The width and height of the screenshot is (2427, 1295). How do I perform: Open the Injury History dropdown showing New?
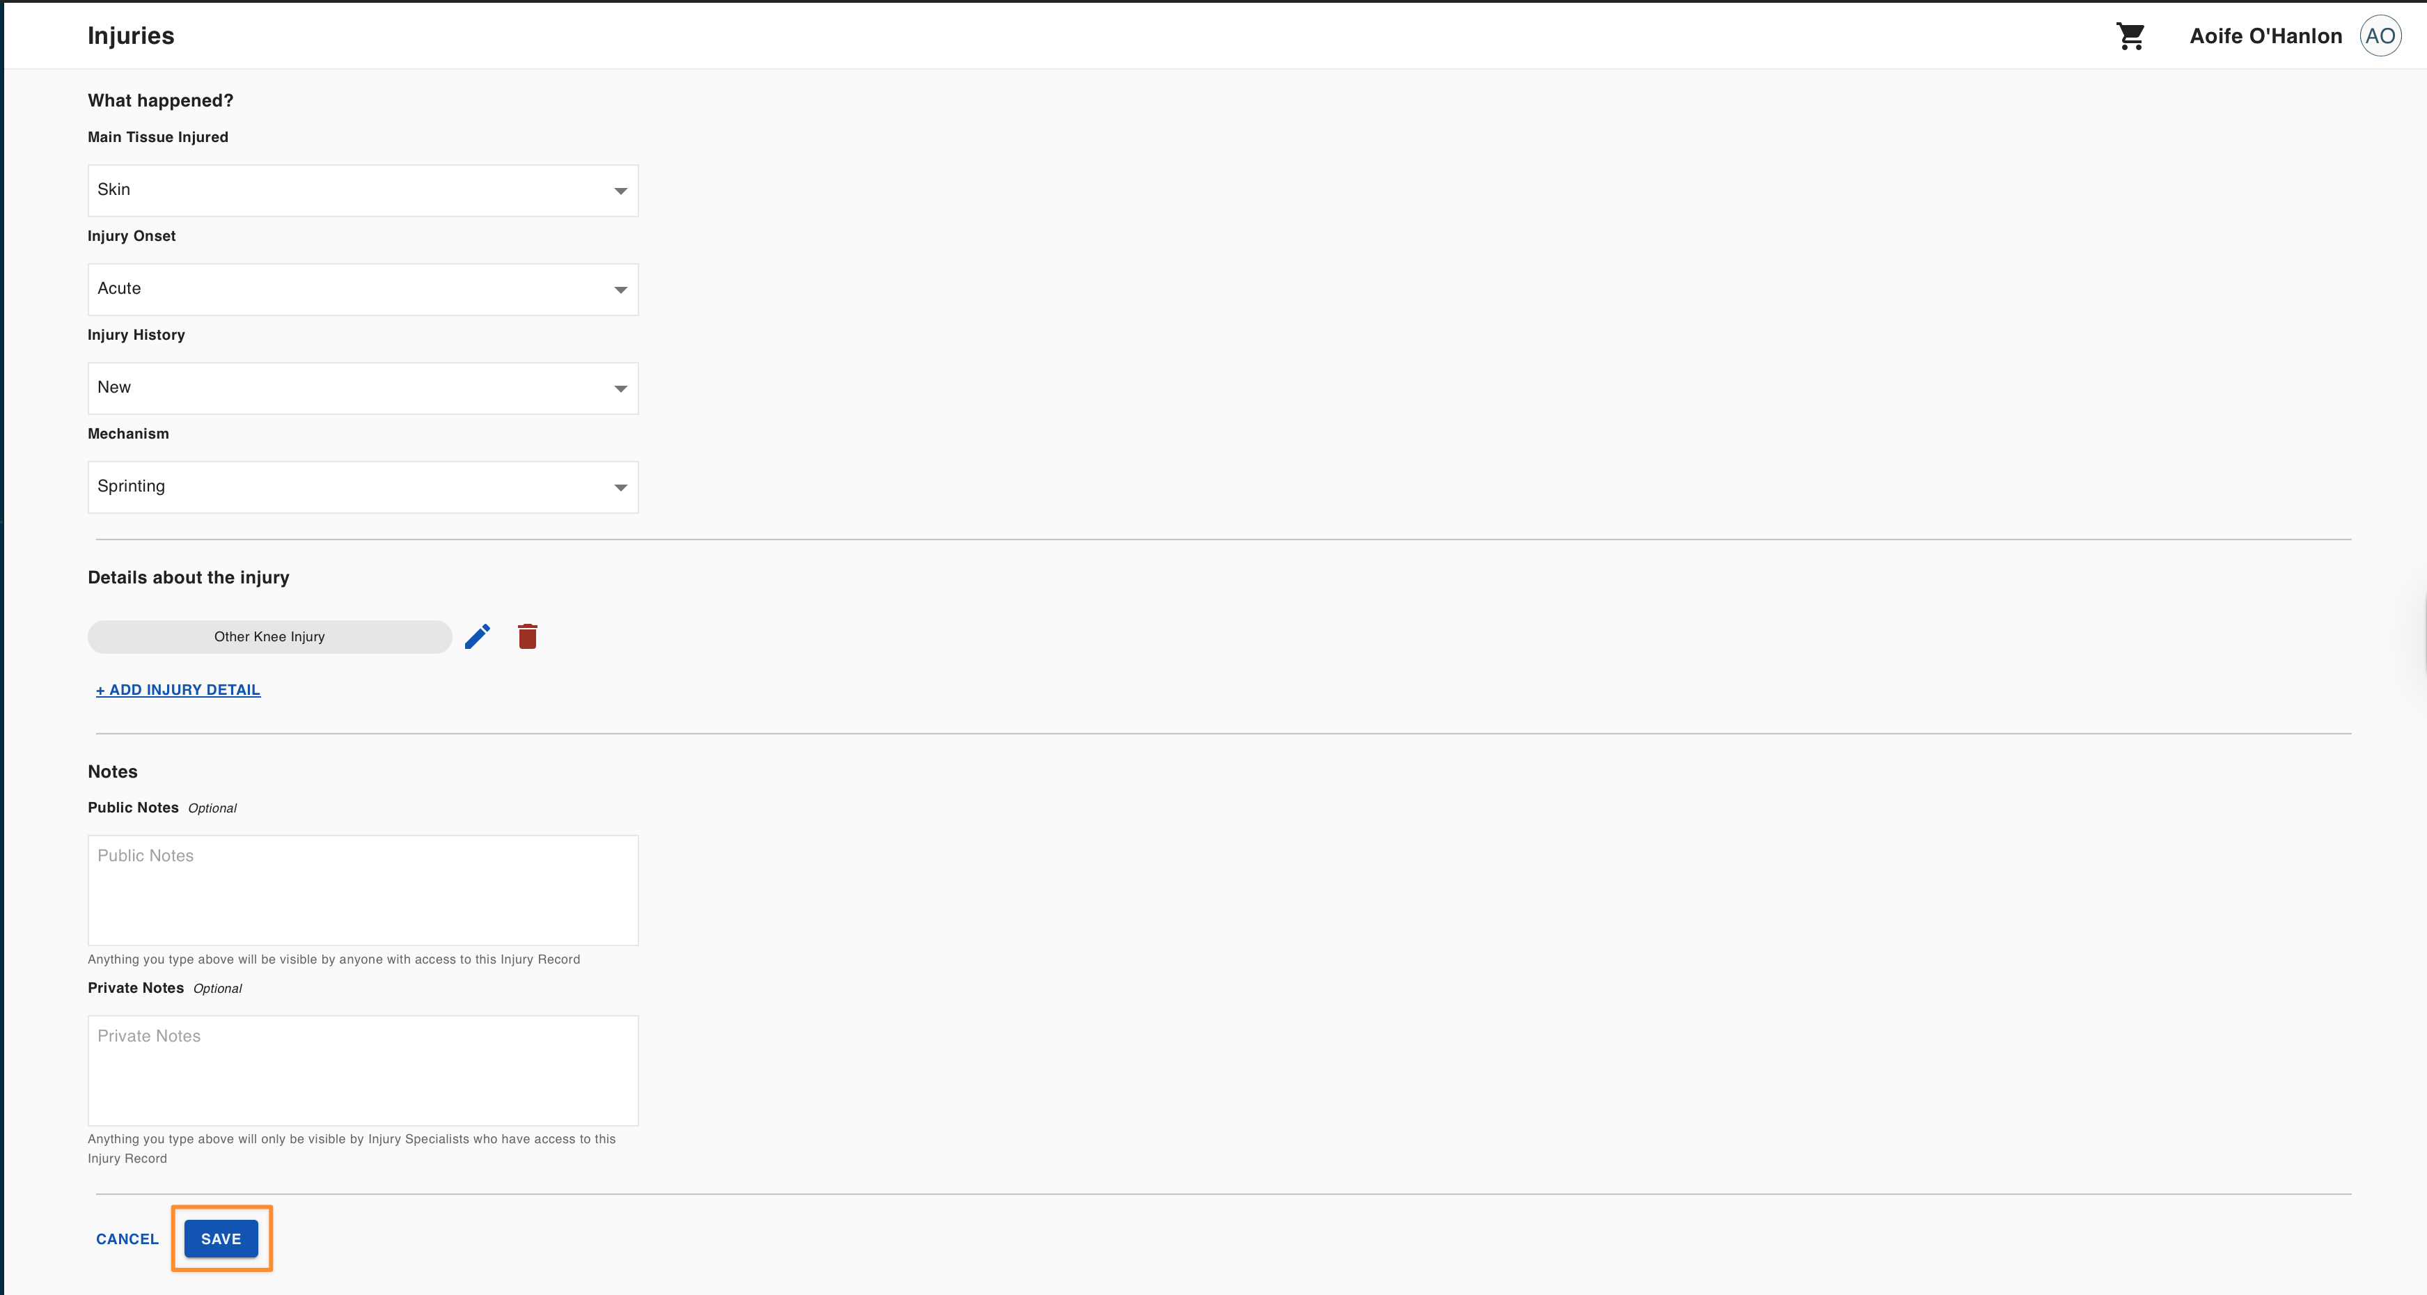363,388
